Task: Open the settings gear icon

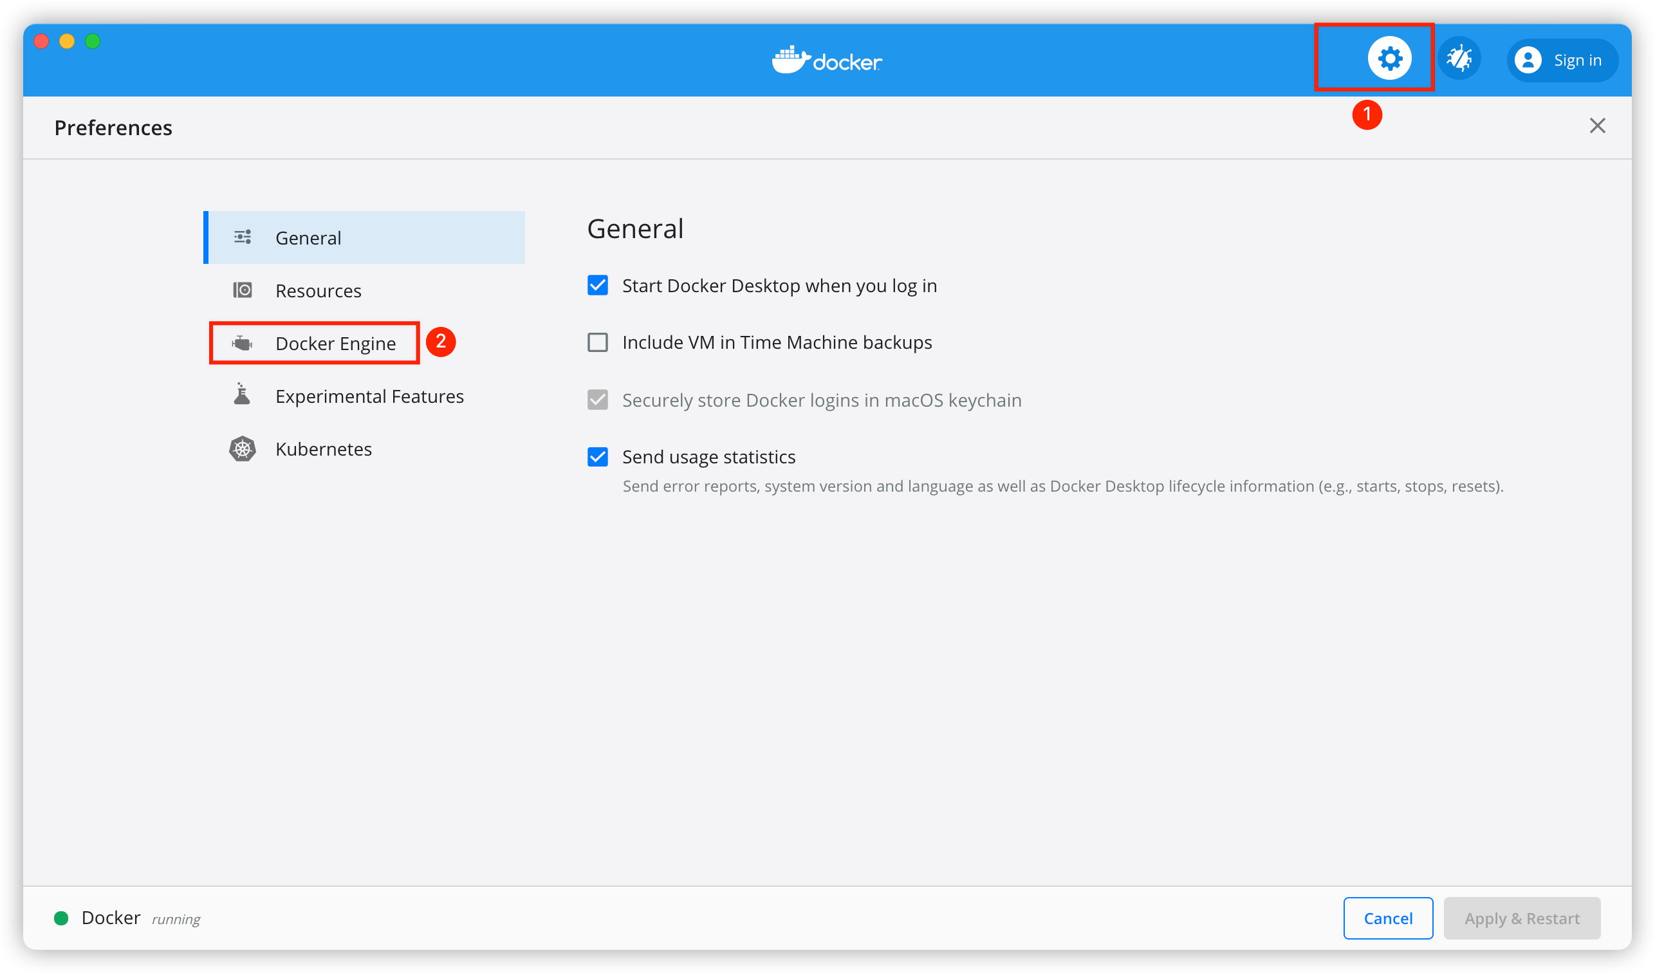Action: pos(1390,59)
